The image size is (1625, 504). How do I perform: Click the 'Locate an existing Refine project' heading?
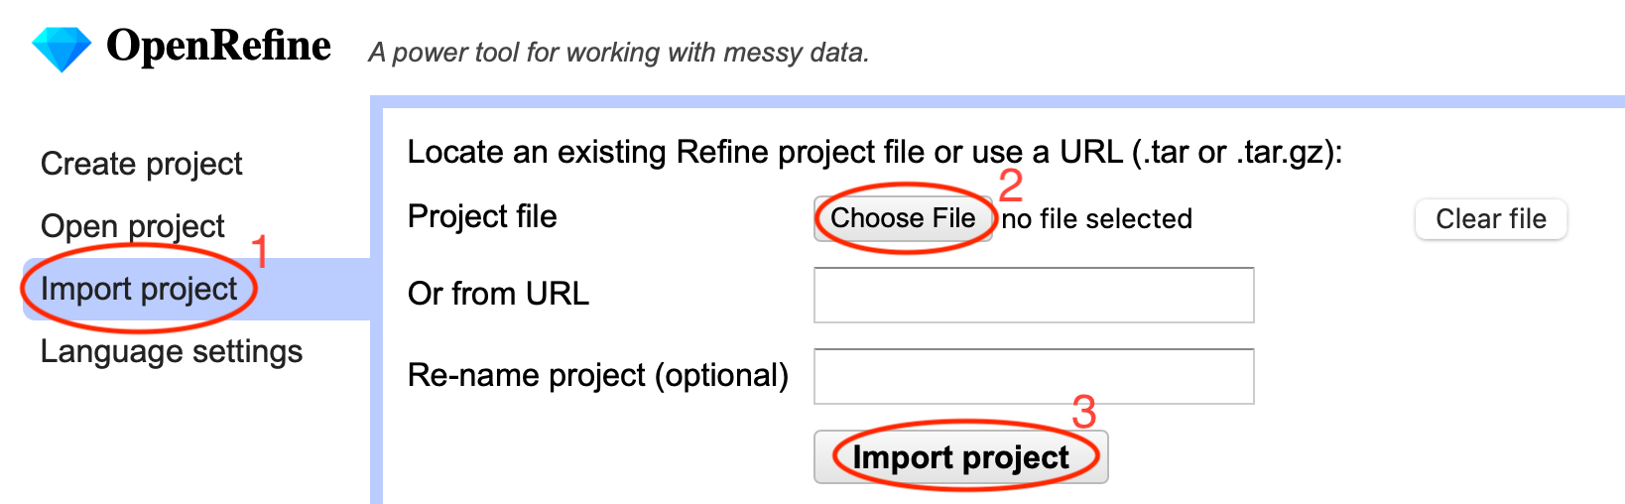pos(875,152)
